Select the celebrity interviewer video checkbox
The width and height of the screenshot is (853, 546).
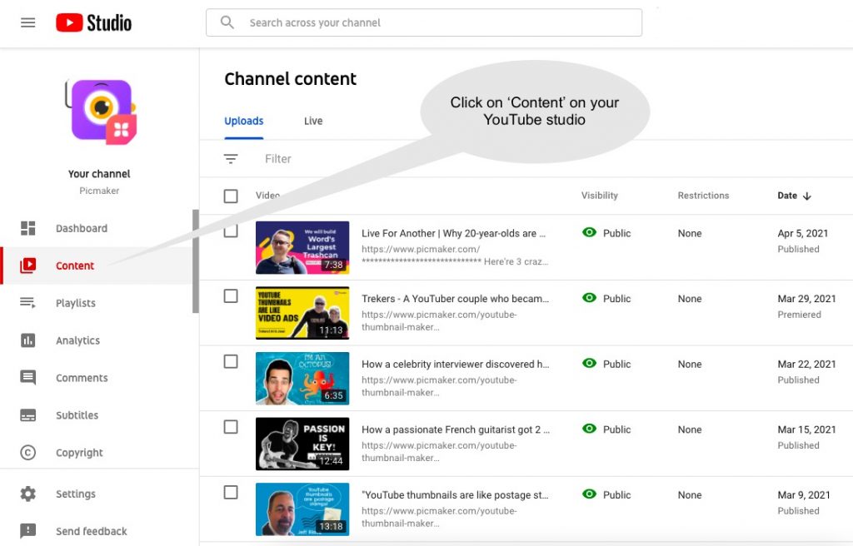point(231,362)
